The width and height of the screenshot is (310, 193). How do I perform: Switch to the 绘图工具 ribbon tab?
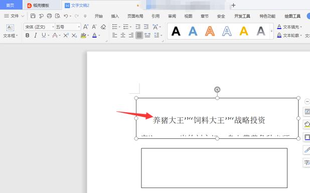[292, 16]
